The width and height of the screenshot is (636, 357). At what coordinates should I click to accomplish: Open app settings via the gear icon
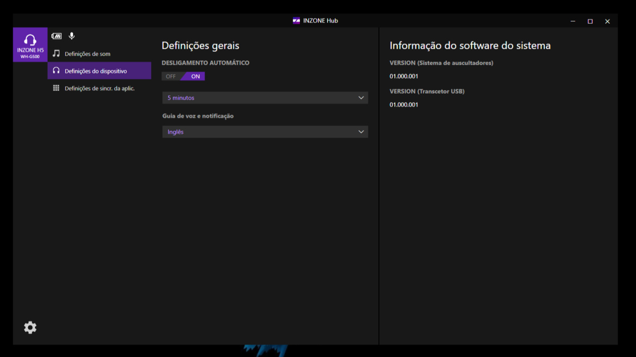pos(30,327)
